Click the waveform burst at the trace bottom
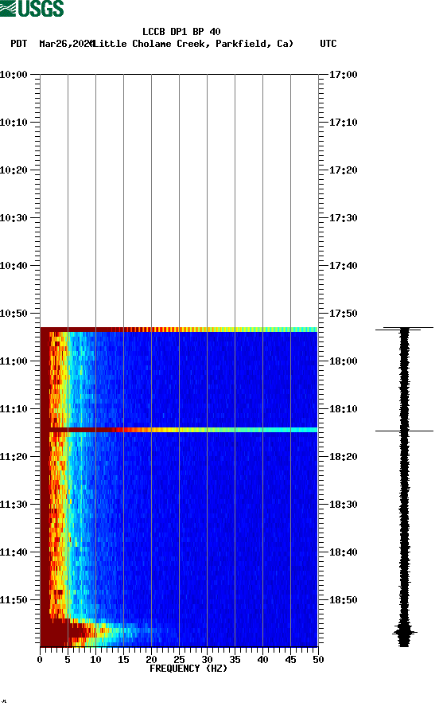This screenshot has height=710, width=439. (404, 634)
